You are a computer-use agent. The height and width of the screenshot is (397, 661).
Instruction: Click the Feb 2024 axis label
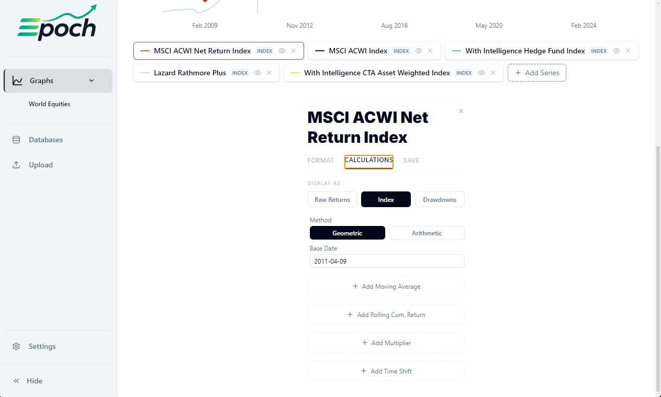click(584, 26)
